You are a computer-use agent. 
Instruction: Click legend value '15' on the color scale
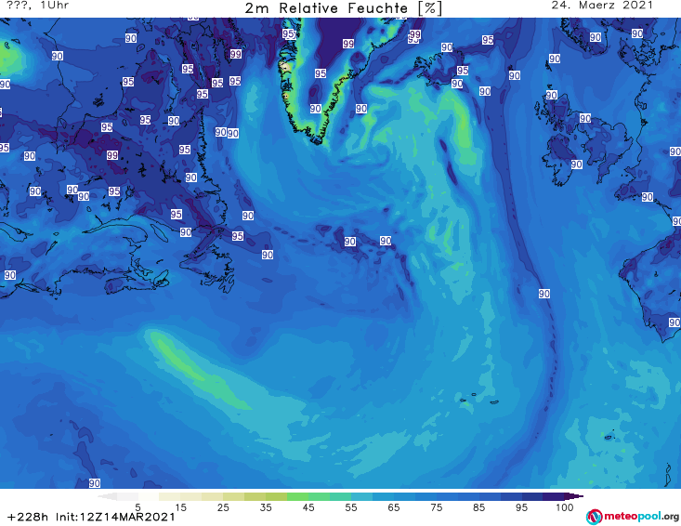[180, 507]
